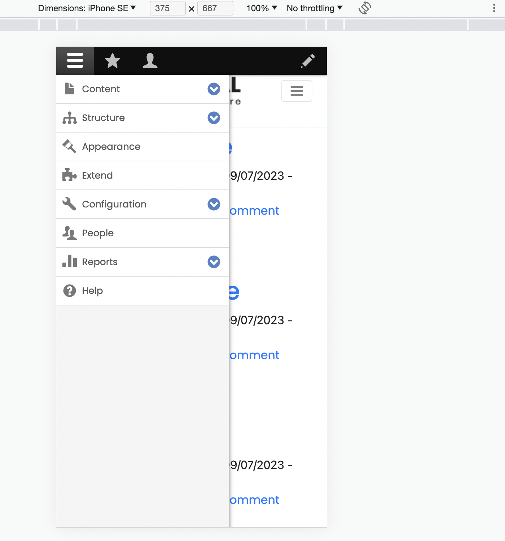
Task: Select the Appearance paintbrush icon
Action: (x=69, y=147)
